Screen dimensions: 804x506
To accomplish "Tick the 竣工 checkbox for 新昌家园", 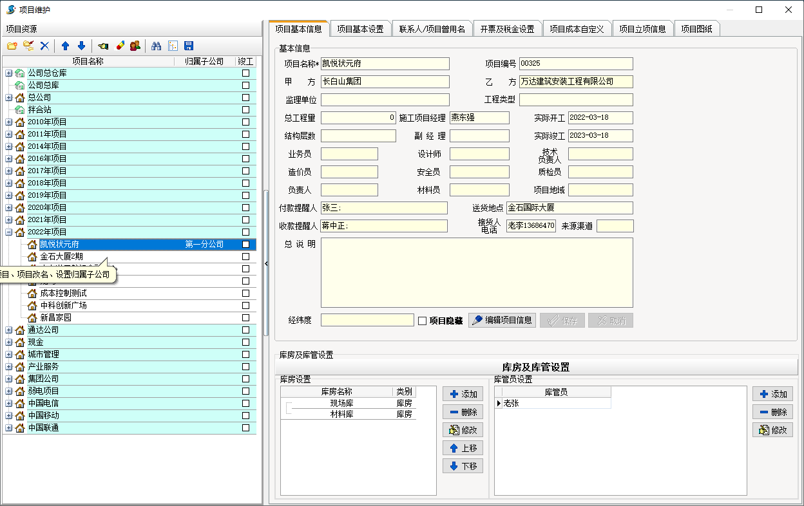I will click(x=245, y=318).
